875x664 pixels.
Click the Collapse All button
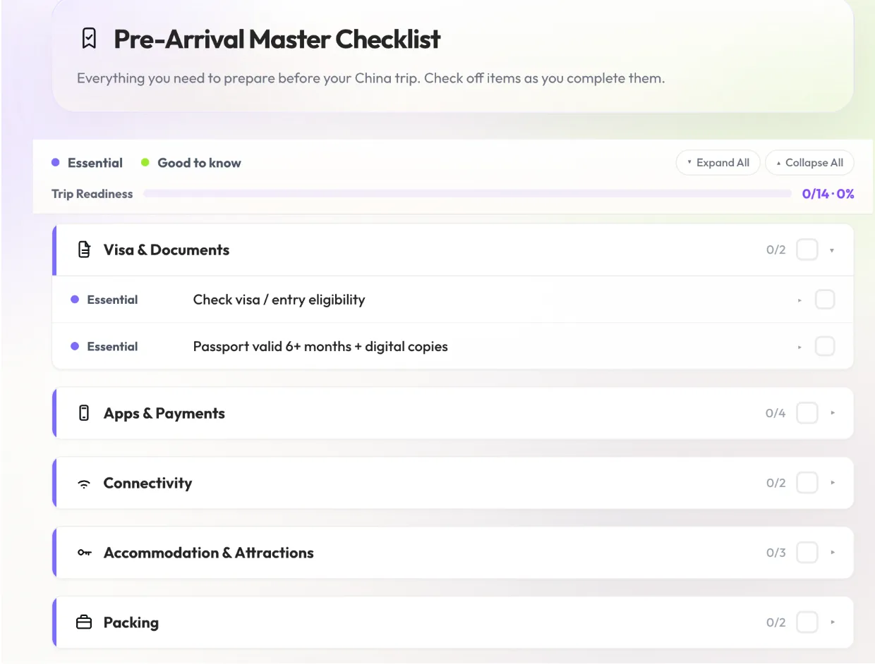click(809, 163)
